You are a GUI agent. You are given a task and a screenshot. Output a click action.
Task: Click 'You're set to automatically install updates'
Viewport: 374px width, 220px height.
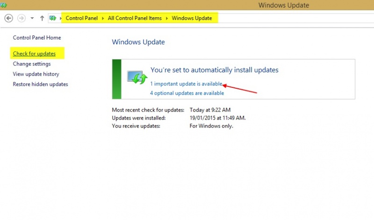click(x=215, y=70)
